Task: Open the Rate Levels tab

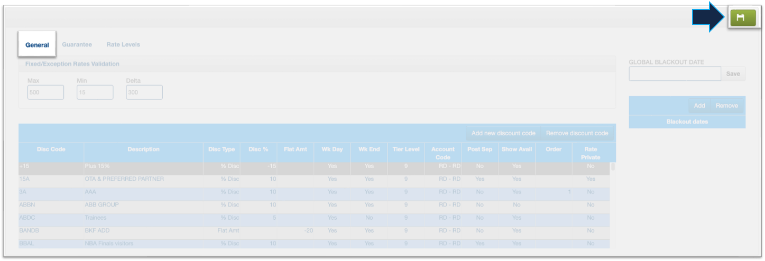Action: [123, 45]
